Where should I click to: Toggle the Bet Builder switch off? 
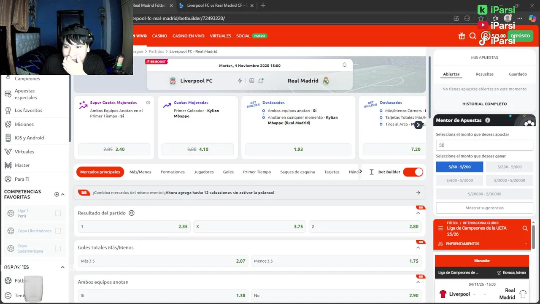(413, 172)
